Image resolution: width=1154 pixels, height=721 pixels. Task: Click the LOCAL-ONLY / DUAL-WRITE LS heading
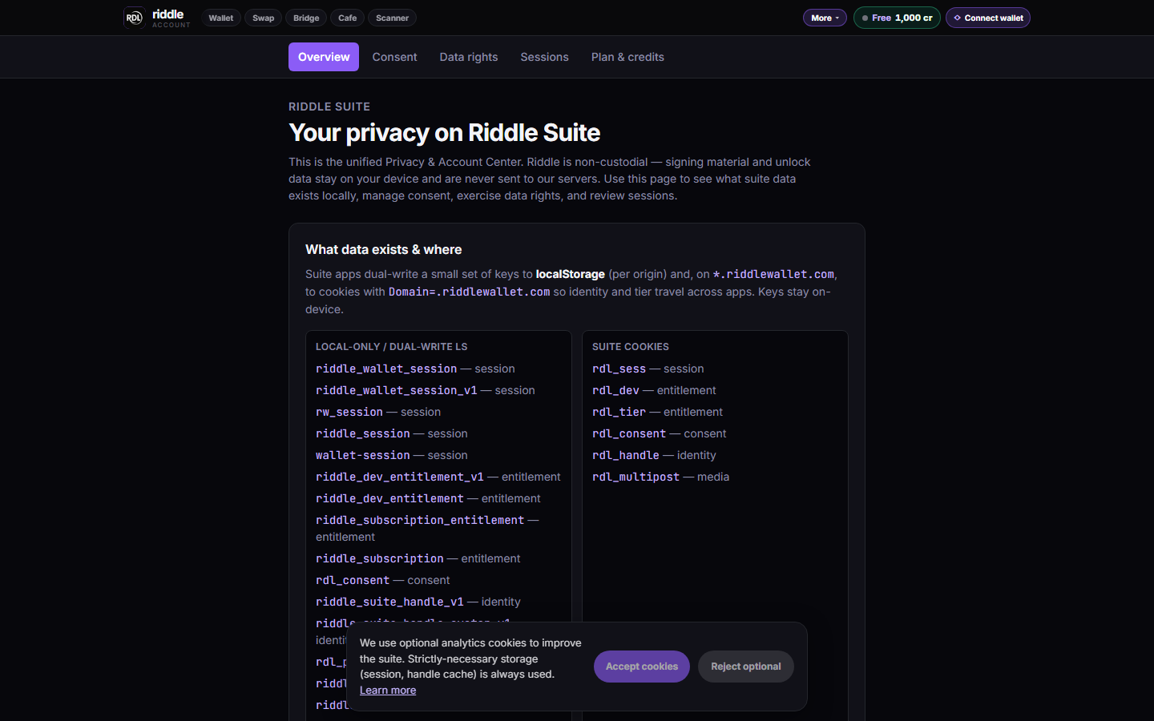[391, 347]
